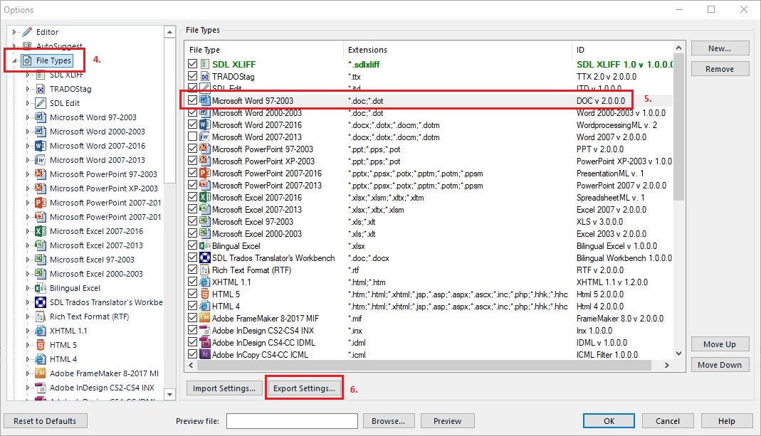Click into the Preview file field
This screenshot has height=436, width=761.
point(292,421)
